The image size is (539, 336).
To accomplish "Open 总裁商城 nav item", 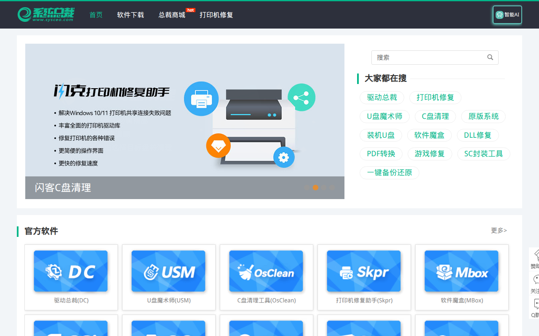I will point(172,15).
